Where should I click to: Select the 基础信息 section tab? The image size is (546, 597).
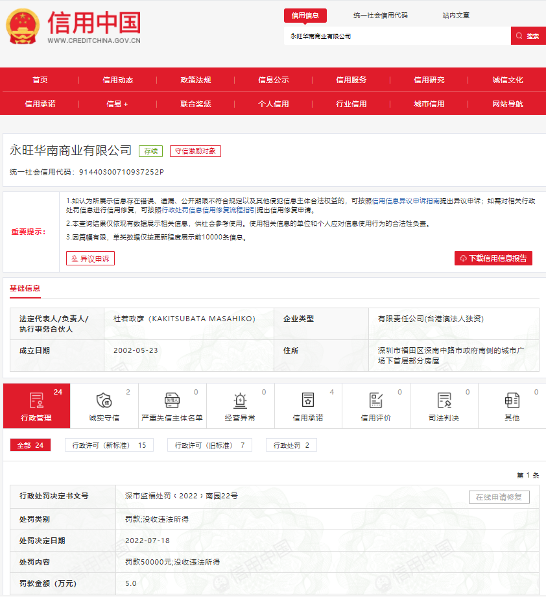point(25,288)
